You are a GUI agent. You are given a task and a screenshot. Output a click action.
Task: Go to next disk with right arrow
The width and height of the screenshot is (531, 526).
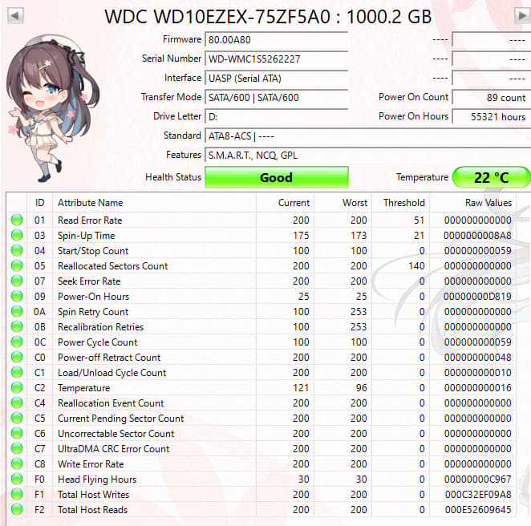pos(522,15)
